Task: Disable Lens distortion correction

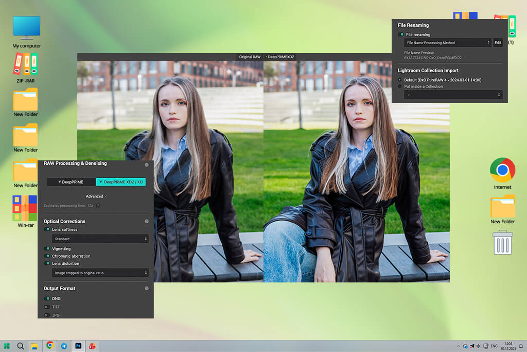Action: coord(47,263)
